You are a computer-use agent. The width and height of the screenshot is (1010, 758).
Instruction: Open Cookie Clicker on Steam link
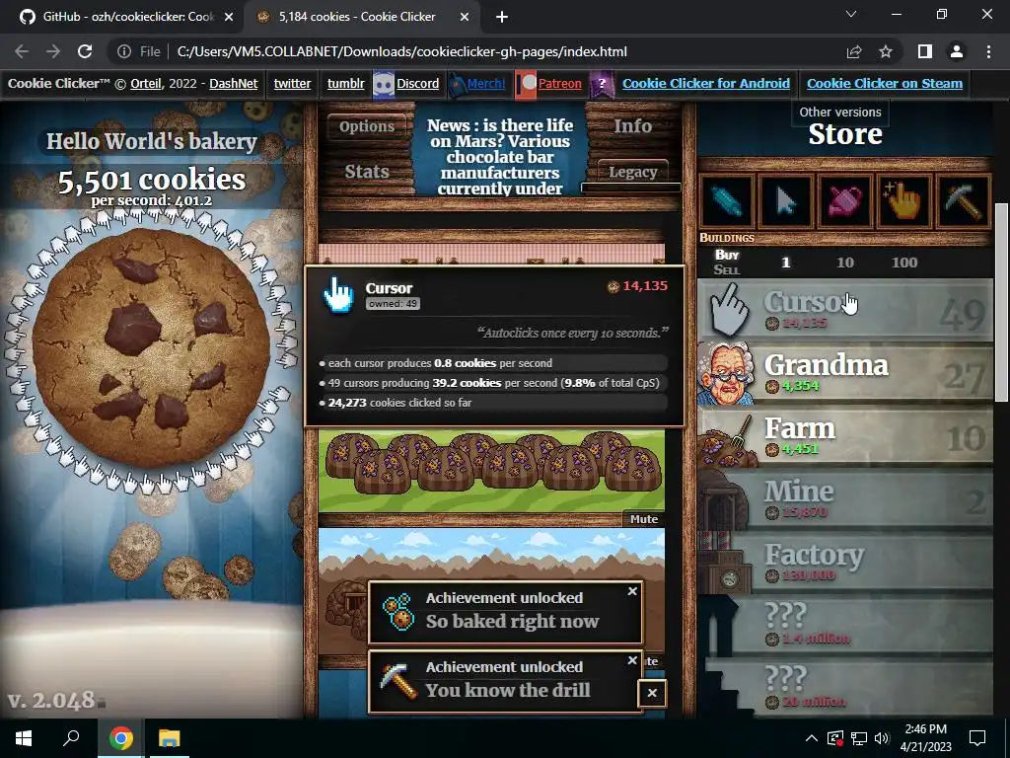click(885, 83)
